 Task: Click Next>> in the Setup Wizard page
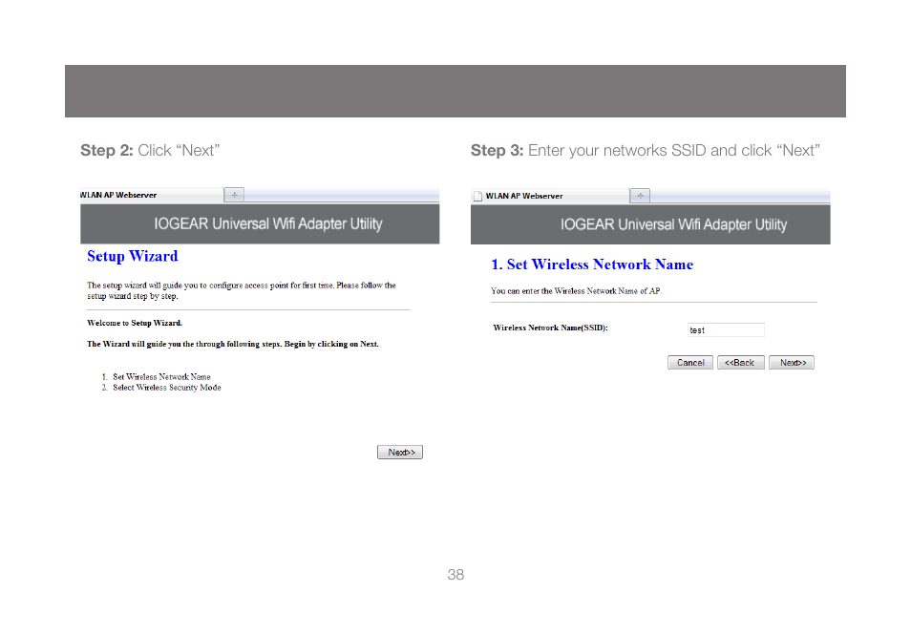pyautogui.click(x=400, y=452)
